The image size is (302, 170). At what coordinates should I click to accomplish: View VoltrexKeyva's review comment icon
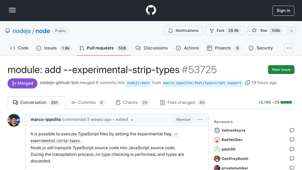(292, 130)
